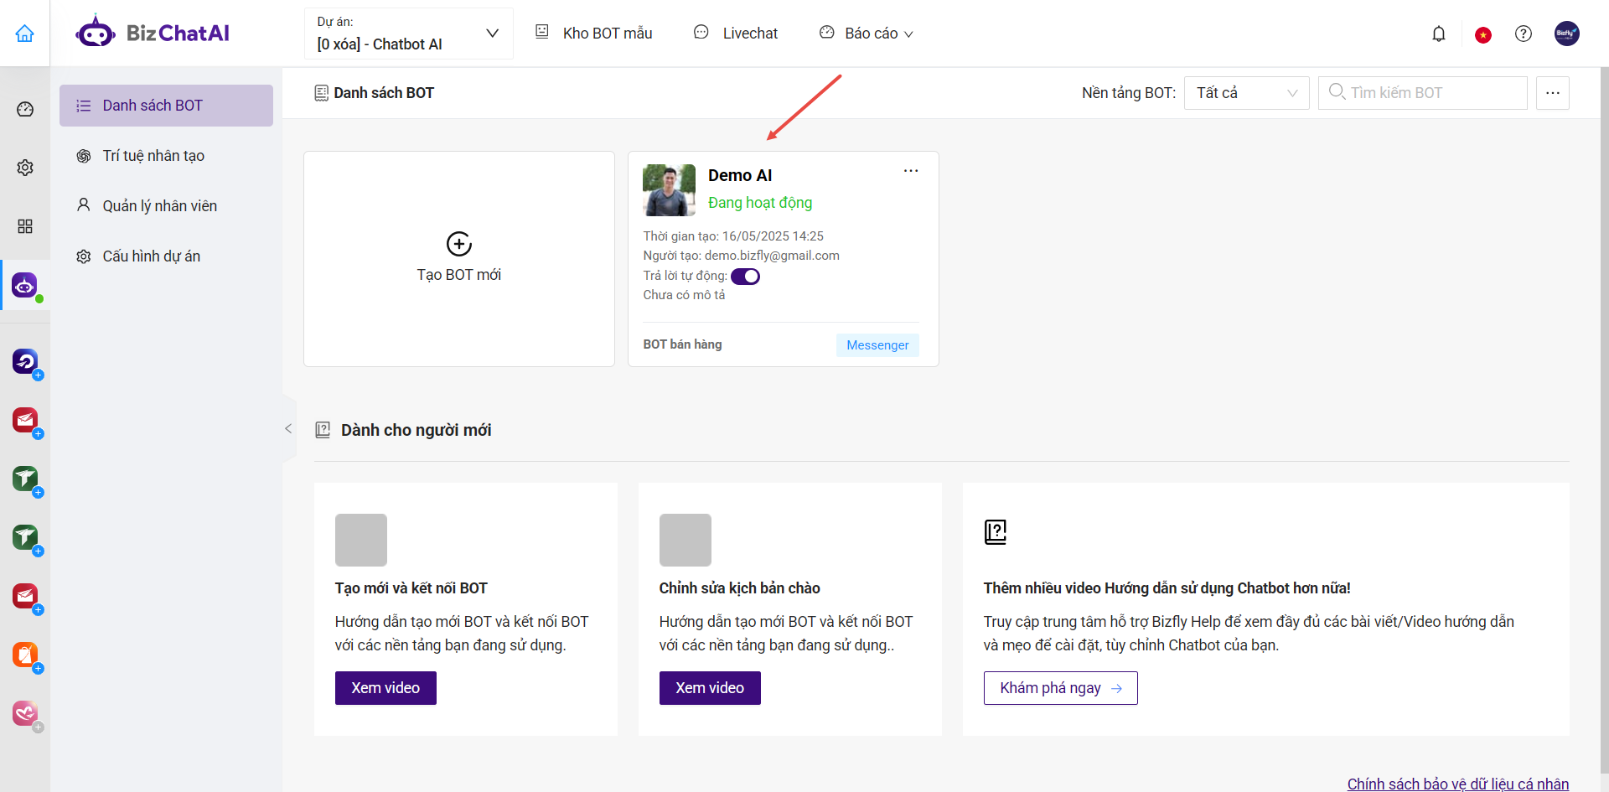Click Xem video under Tạo mới và kết nối BOT
1609x792 pixels.
click(x=385, y=688)
